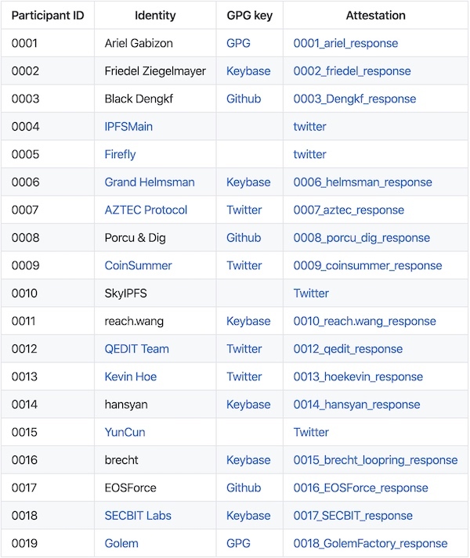
Task: Open the CoinSummer identity link
Action: click(138, 265)
